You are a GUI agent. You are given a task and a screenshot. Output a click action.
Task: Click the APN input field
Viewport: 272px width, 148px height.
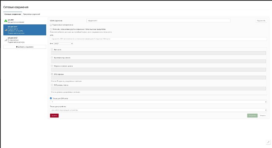(158, 39)
